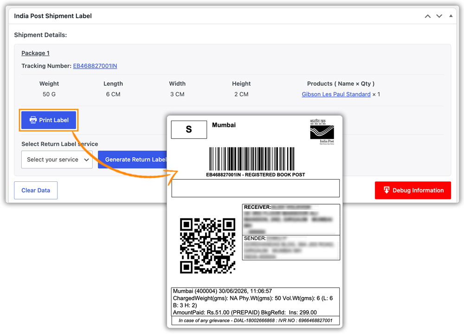
Task: Click the Select Return Label service caption
Action: pos(60,144)
